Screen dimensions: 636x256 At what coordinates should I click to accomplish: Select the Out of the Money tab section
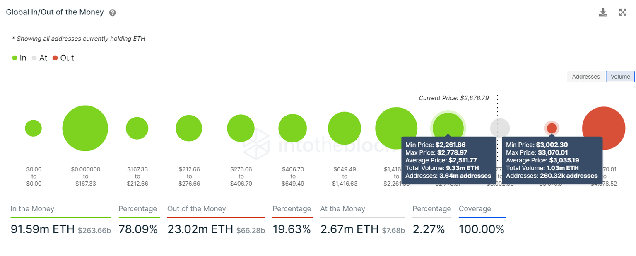196,209
